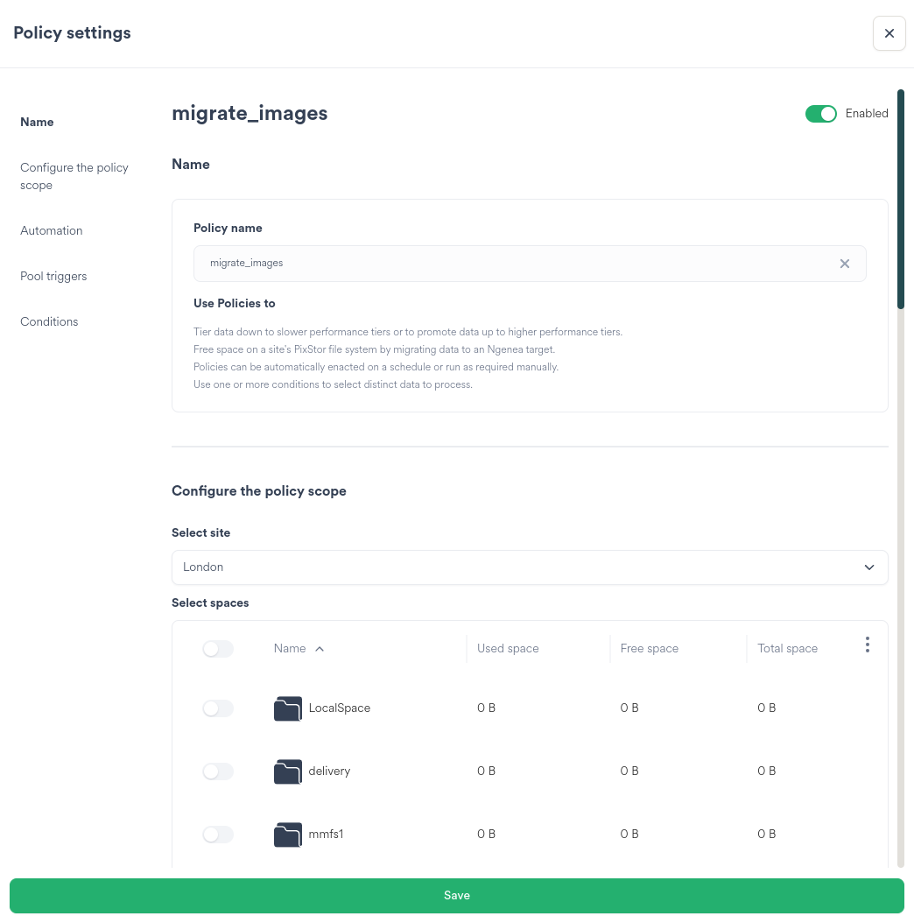Screen dimensions: 914x923
Task: Disable the policy with the Enabled toggle
Action: coord(820,113)
